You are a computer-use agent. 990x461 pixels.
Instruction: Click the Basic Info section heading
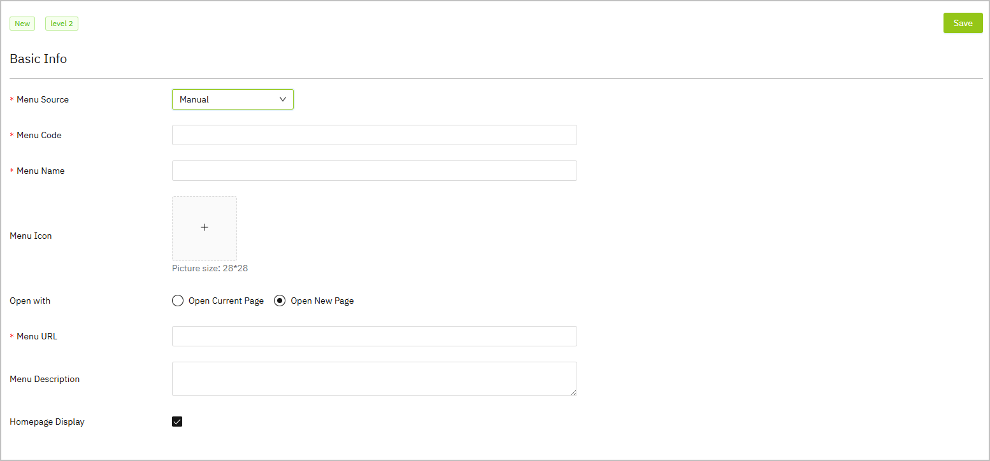[x=38, y=59]
